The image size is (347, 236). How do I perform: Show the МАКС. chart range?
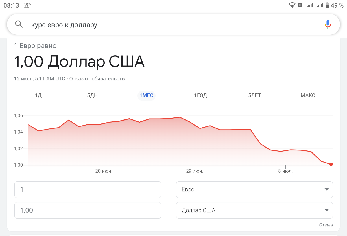point(309,95)
